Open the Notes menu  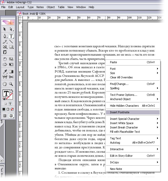coord(40,7)
